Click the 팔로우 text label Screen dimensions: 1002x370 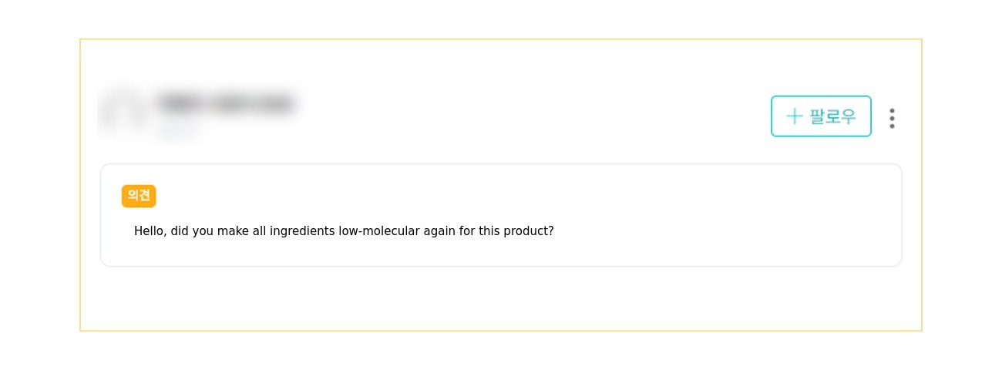click(x=832, y=116)
